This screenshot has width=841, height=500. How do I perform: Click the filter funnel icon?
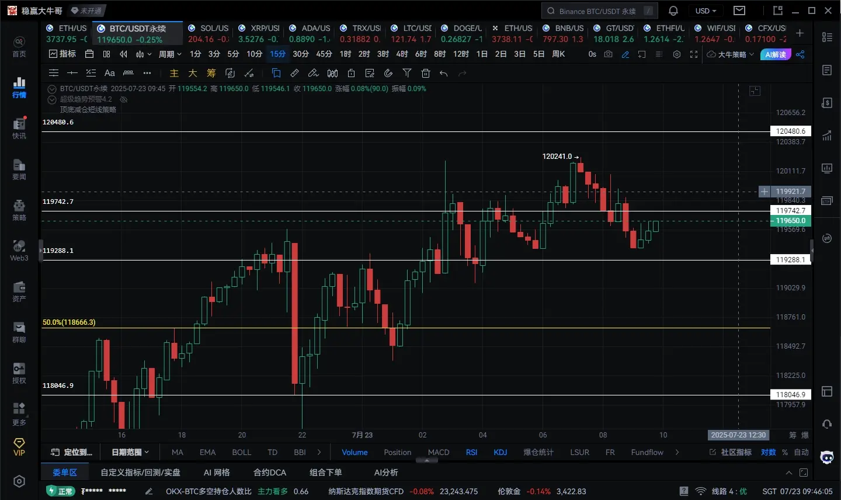coord(407,73)
